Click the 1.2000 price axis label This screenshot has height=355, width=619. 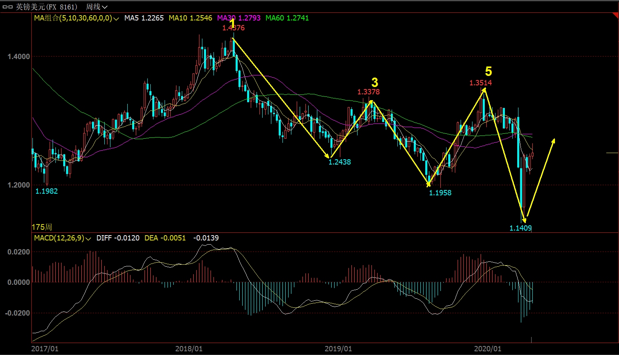tap(19, 185)
